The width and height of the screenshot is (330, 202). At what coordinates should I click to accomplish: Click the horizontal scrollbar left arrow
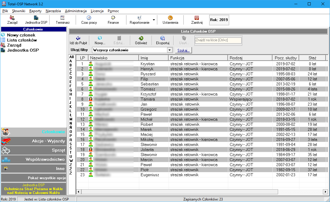point(79,192)
